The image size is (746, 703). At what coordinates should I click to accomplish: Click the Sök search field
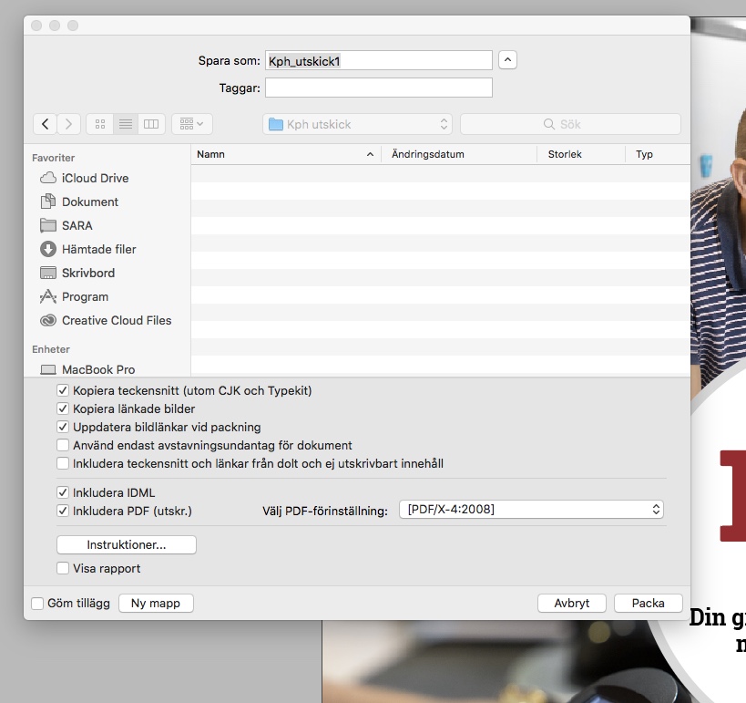(x=570, y=124)
